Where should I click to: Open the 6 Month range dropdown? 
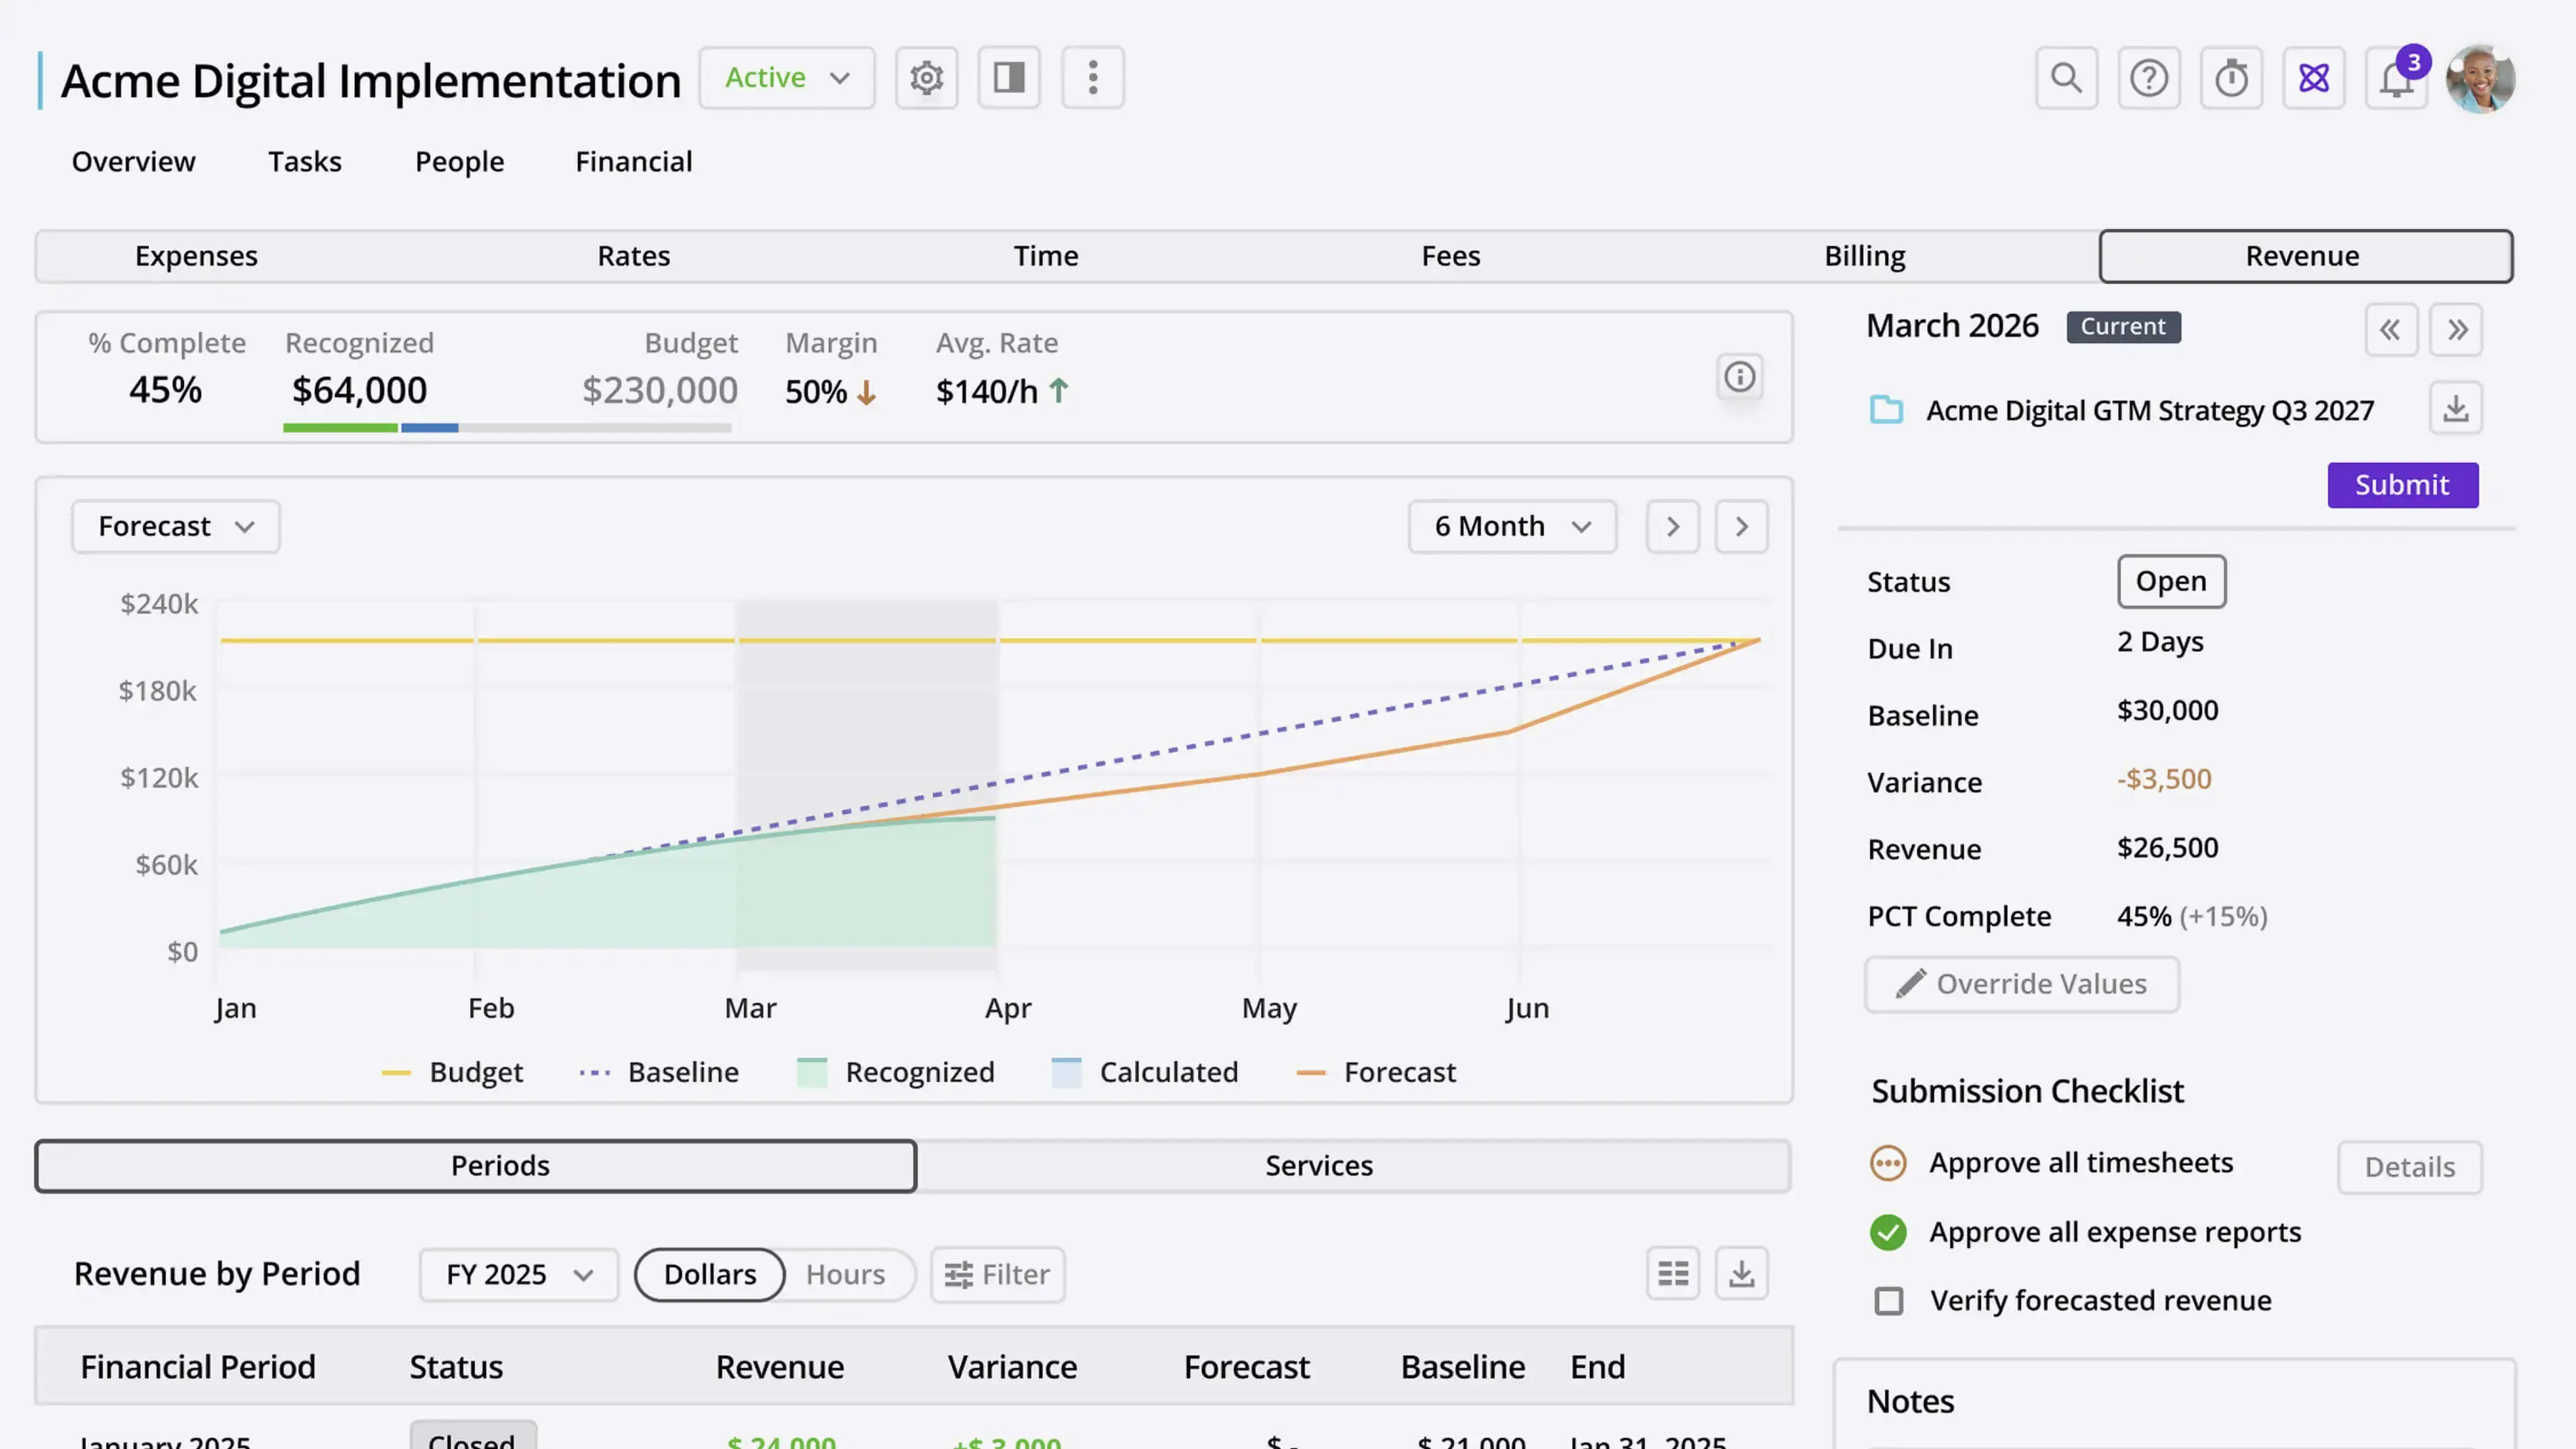click(1511, 526)
